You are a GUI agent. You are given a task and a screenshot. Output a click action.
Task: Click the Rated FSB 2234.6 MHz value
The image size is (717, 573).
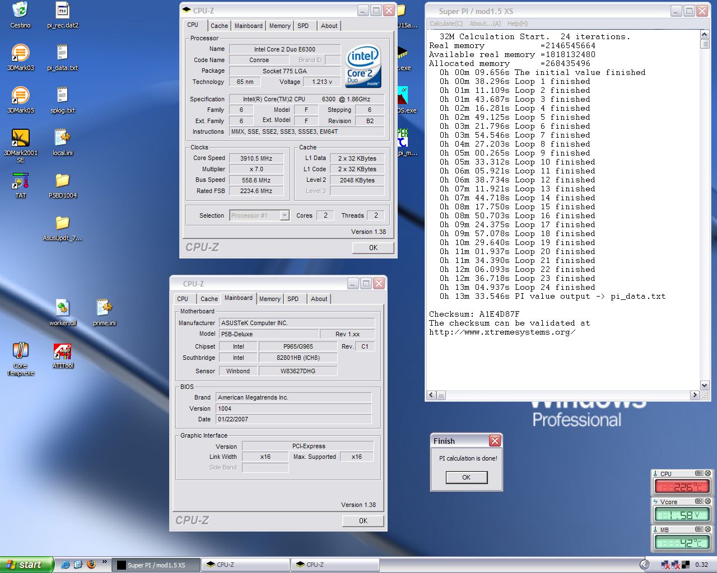[x=256, y=191]
